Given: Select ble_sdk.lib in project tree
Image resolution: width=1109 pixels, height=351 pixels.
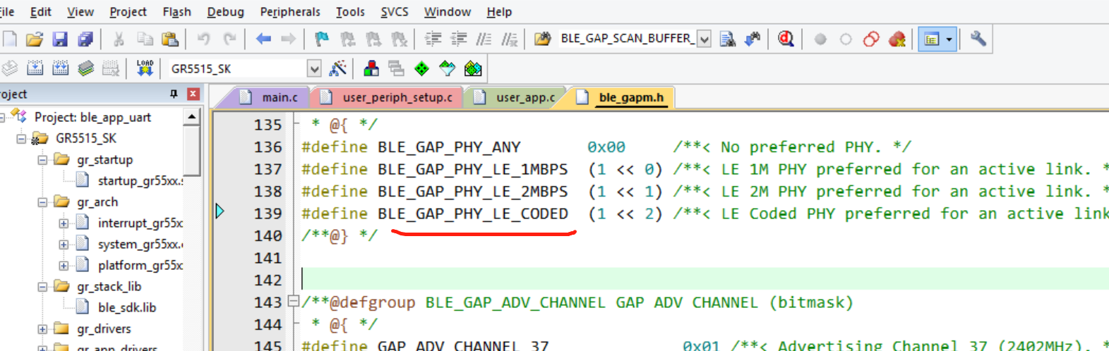Looking at the screenshot, I should tap(126, 307).
